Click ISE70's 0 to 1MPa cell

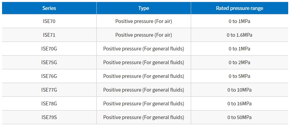[x=239, y=21]
